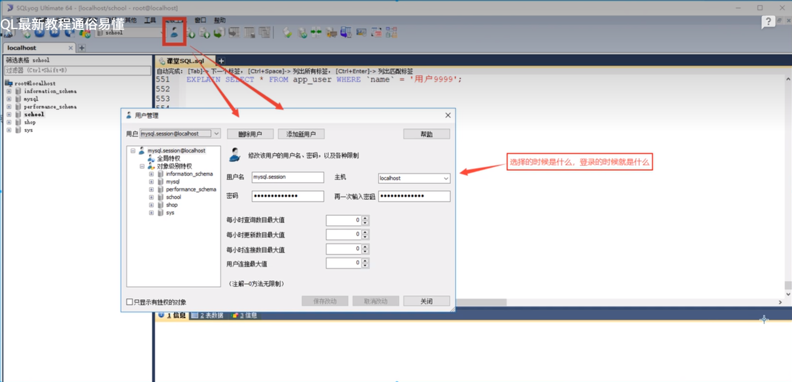Open the 用户 user selection dropdown
The height and width of the screenshot is (382, 792).
click(x=216, y=134)
